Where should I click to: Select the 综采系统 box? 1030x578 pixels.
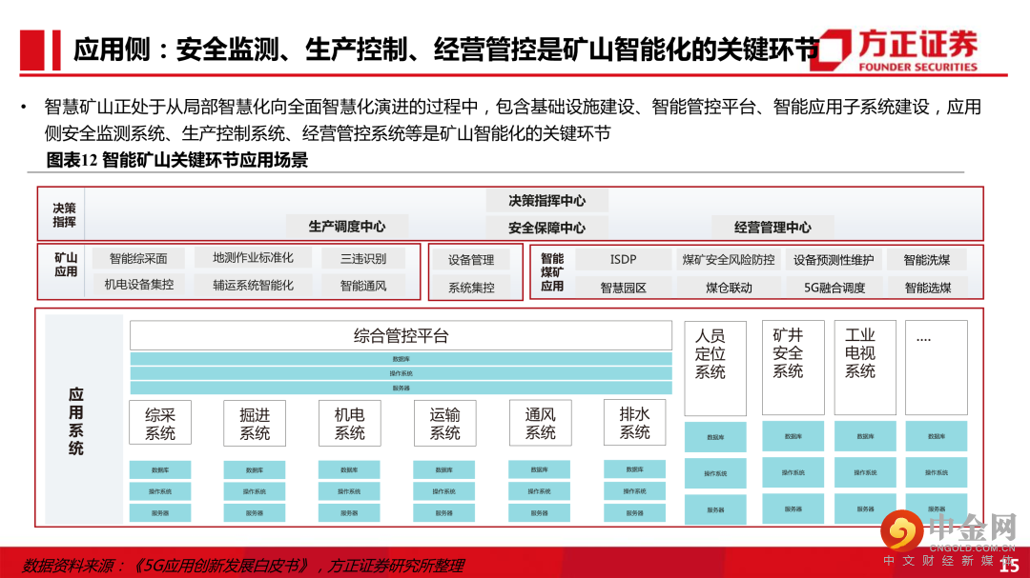(x=160, y=424)
